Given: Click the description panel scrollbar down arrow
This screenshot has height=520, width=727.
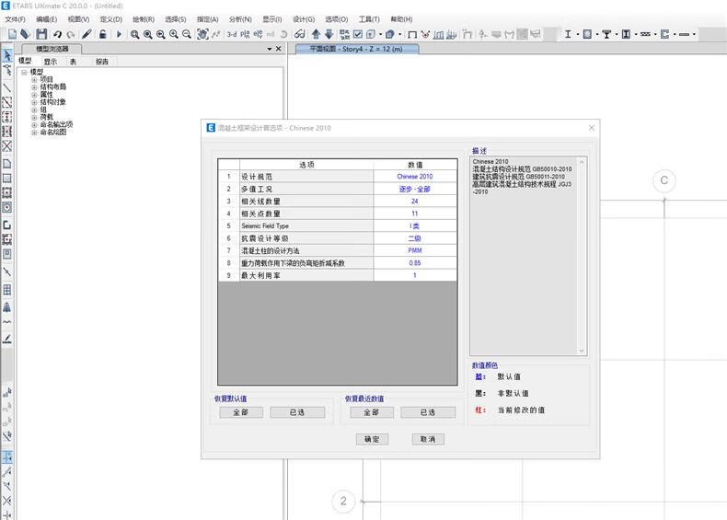Looking at the screenshot, I should 581,351.
